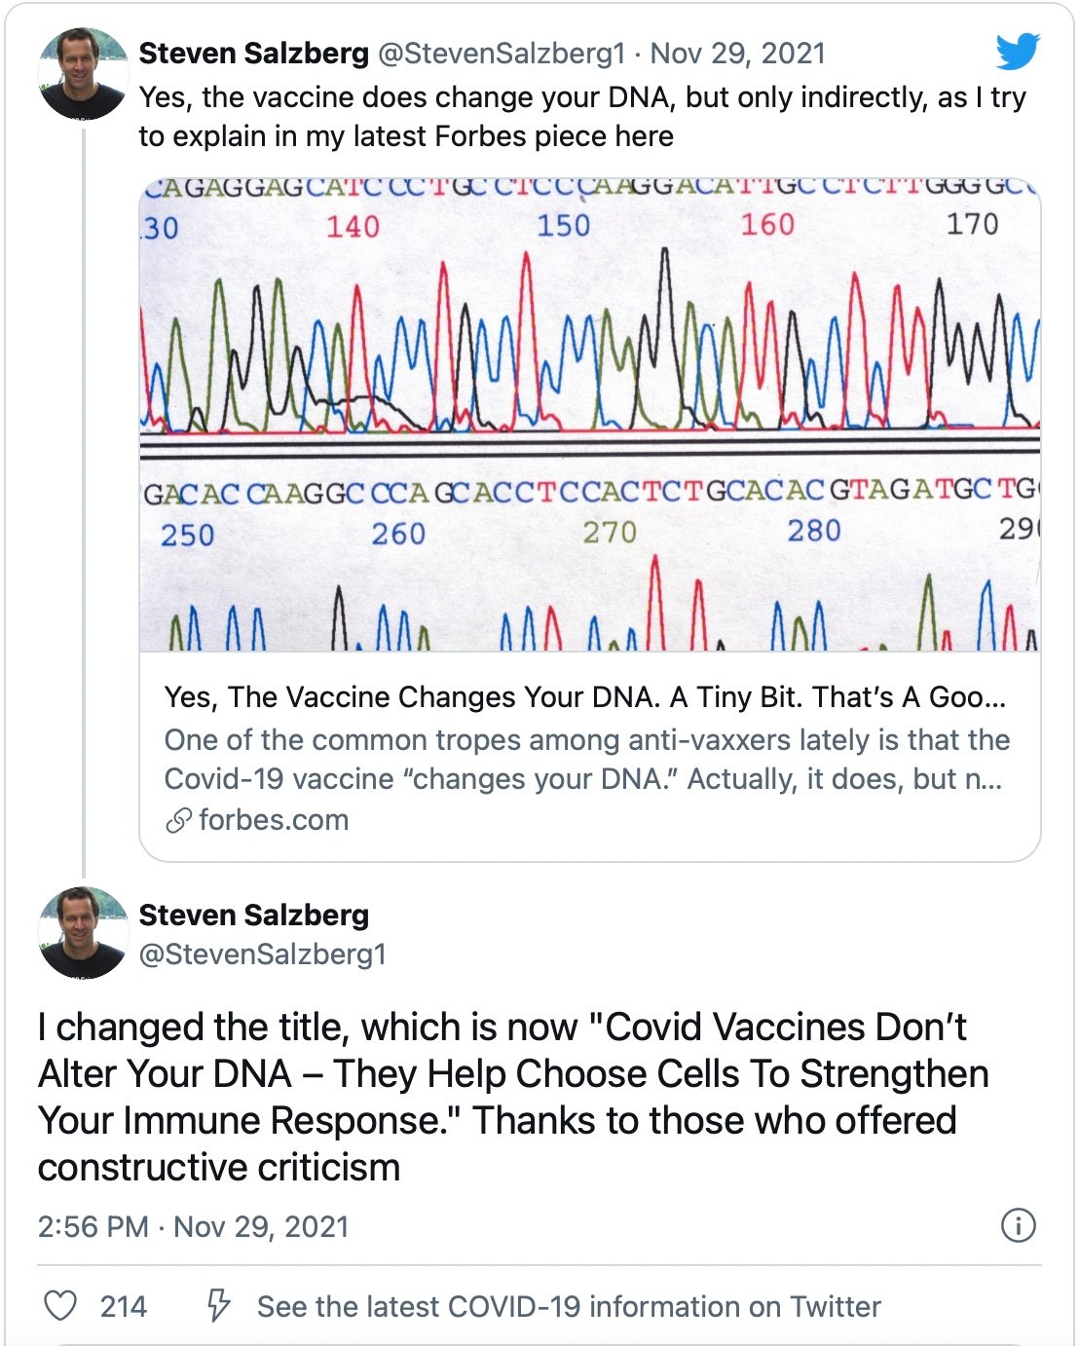This screenshot has width=1079, height=1346.
Task: Click the top Steven Salzberg display name
Action: pos(253,54)
